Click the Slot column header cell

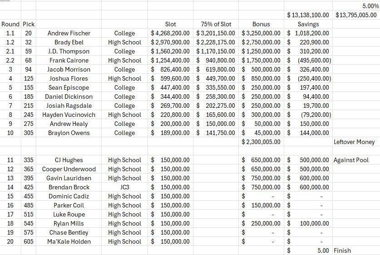coord(170,24)
